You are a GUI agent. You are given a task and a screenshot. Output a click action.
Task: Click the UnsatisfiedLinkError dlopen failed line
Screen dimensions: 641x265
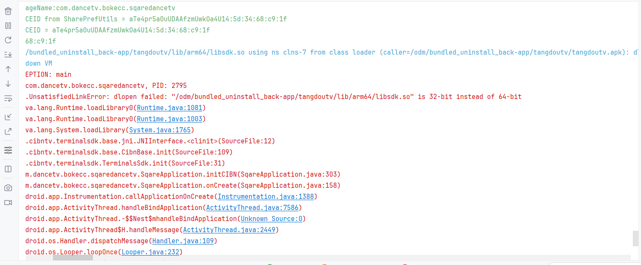click(274, 96)
